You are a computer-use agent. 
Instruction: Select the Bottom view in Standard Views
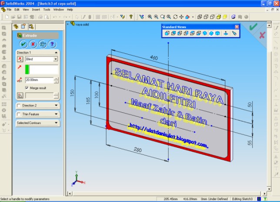tap(198, 33)
